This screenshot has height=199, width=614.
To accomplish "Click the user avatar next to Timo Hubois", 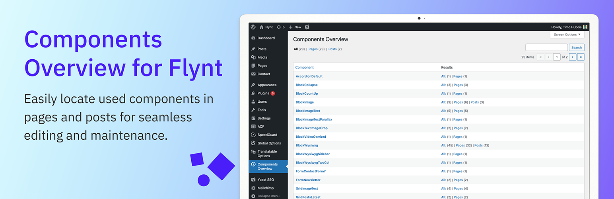I will [585, 27].
